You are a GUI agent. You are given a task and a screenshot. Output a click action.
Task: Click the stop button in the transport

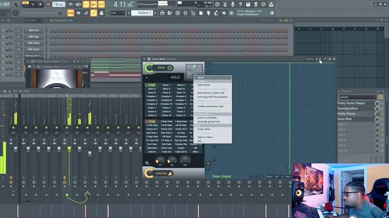click(40, 4)
